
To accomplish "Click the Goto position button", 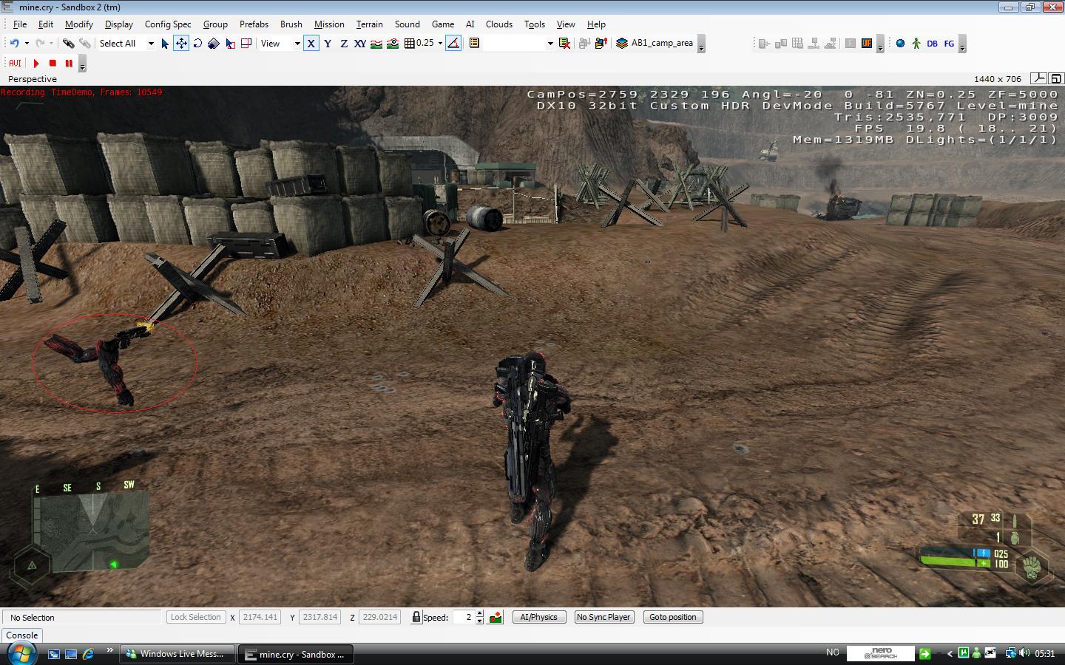I will point(673,617).
